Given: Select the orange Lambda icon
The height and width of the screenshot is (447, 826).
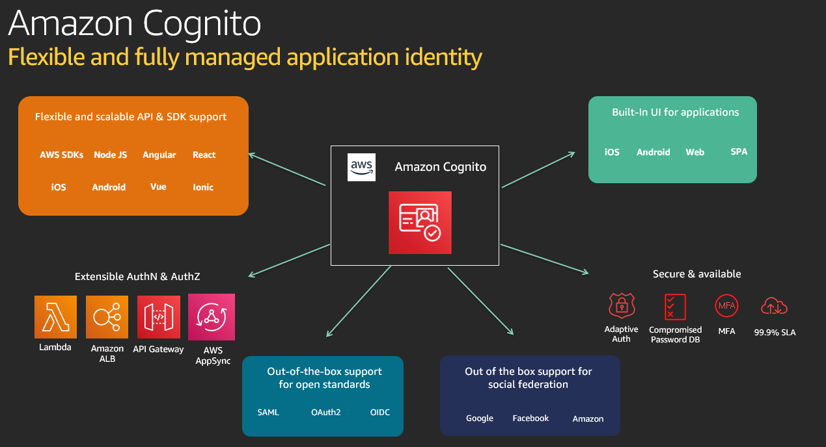Looking at the screenshot, I should (55, 317).
